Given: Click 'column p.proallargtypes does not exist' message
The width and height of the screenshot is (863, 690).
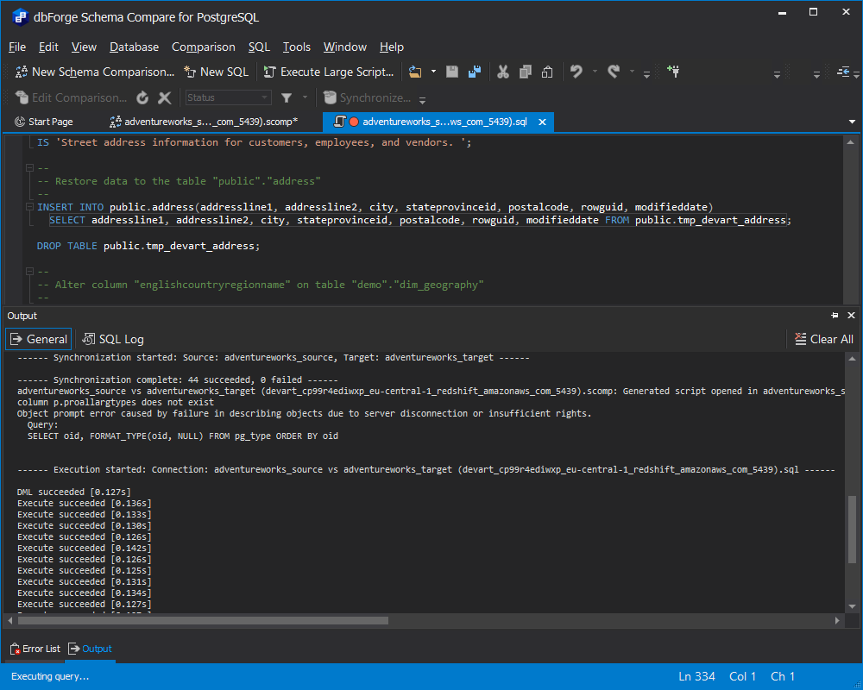Looking at the screenshot, I should point(116,402).
